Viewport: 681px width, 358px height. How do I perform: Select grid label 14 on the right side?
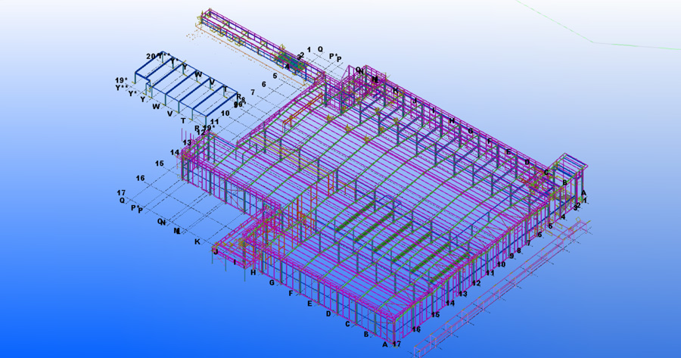coord(449,304)
